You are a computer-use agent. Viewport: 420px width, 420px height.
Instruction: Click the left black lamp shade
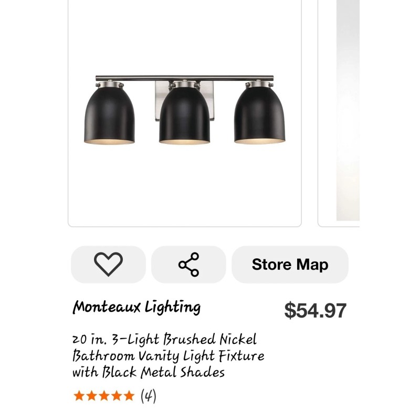tap(110, 115)
